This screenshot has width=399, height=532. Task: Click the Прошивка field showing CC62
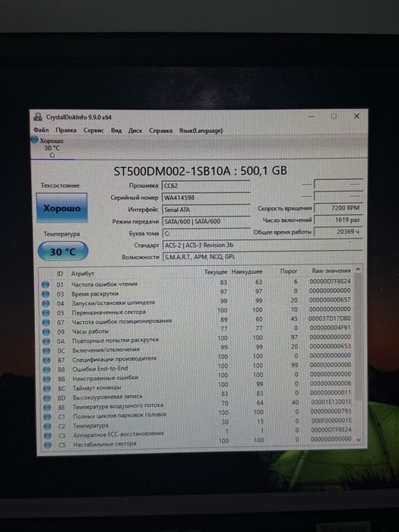[x=206, y=185]
